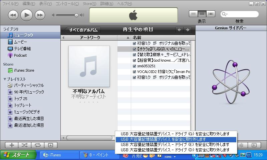Viewport: 267px width, 160px height.
Task: Click the right arrow by 再生中の項目
Action: click(188, 30)
